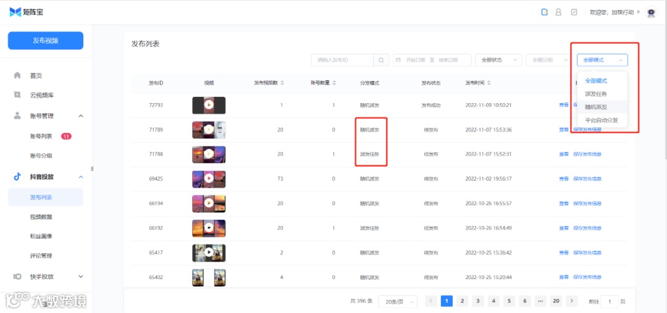
Task: Click the home icon beside 首页
Action: [17, 75]
